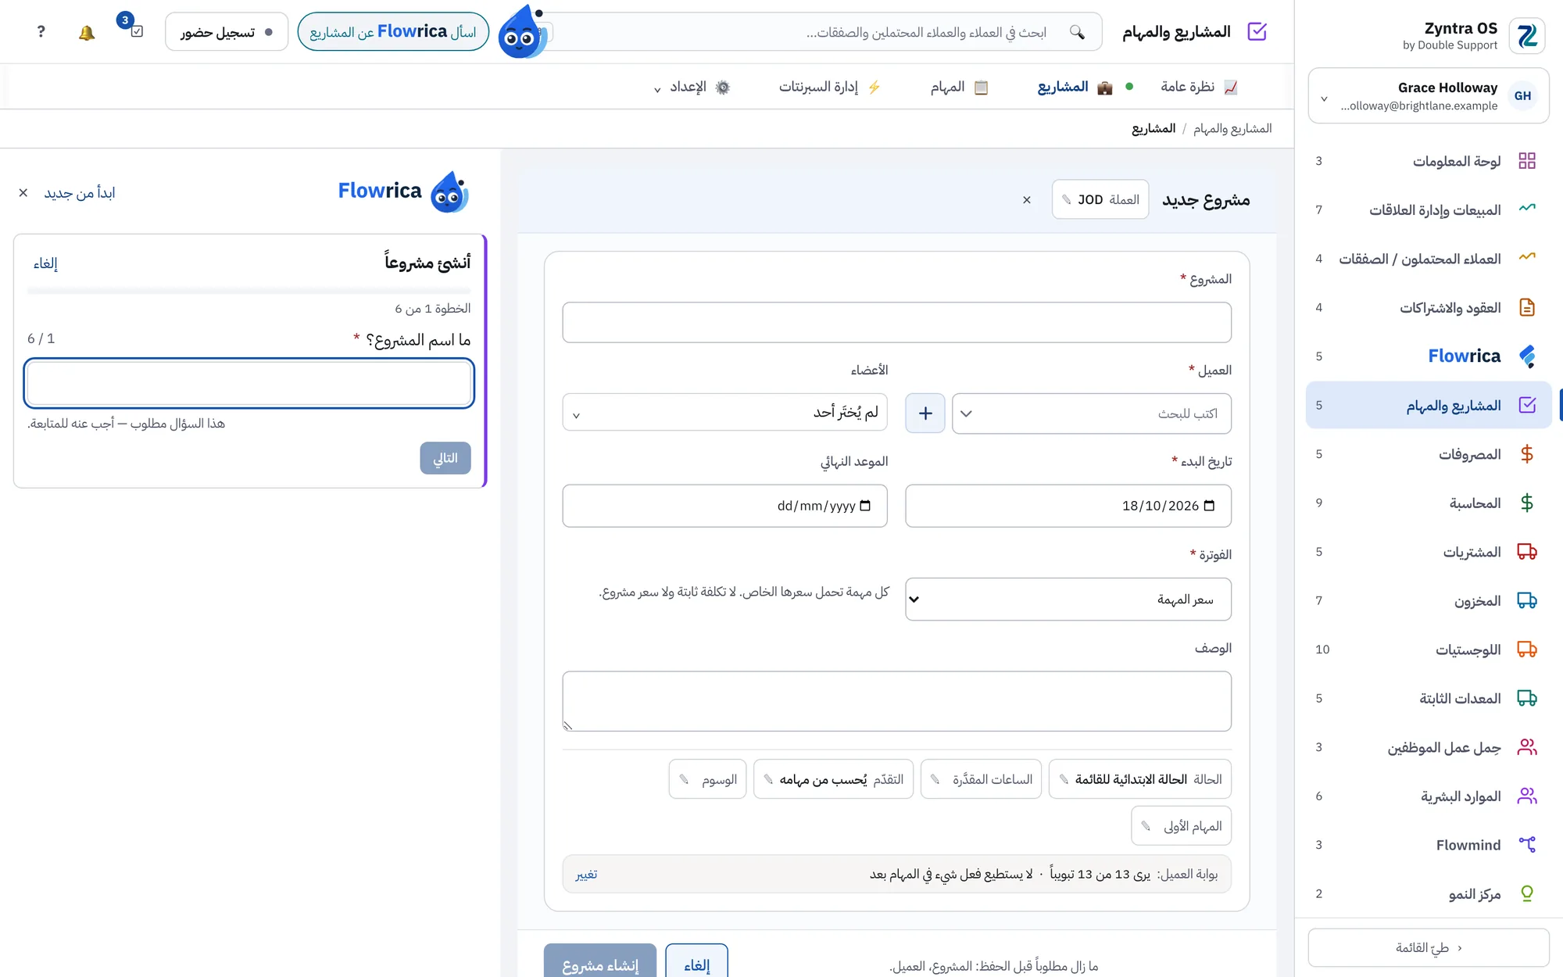1563x977 pixels.
Task: Open the العميل client search combo box
Action: [1091, 413]
